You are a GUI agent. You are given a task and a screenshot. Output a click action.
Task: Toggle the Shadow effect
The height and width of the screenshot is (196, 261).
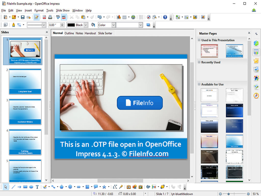[148, 25]
